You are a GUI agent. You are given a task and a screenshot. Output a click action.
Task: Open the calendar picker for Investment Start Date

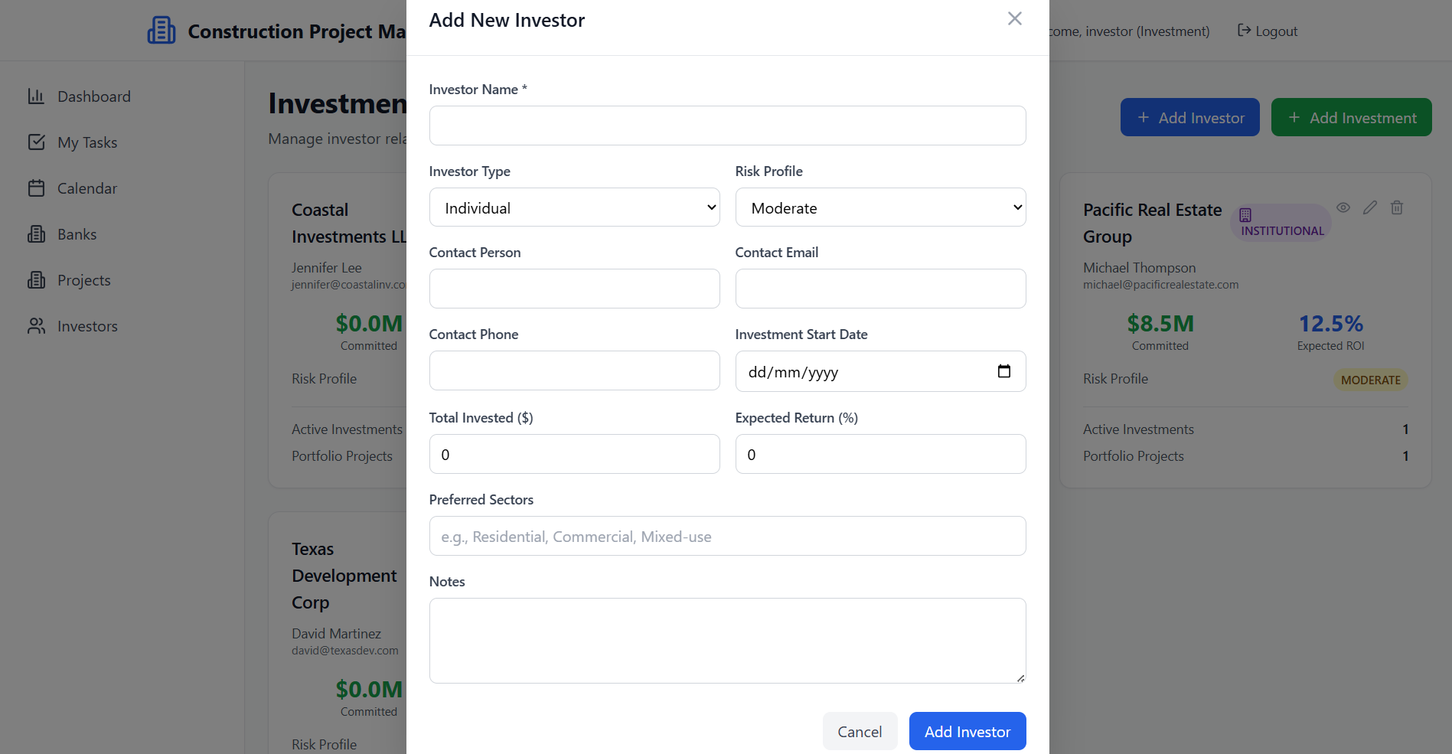[1004, 371]
